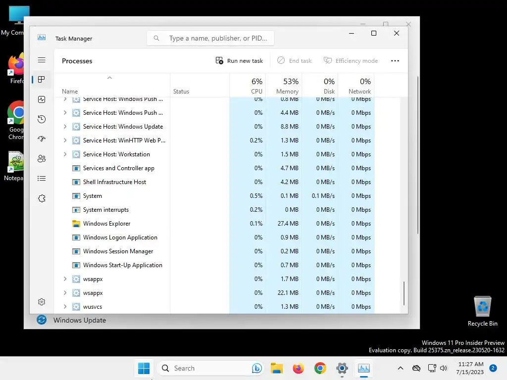Open the notification badge showing 2
Viewport: 507px width, 380px height.
pyautogui.click(x=493, y=368)
